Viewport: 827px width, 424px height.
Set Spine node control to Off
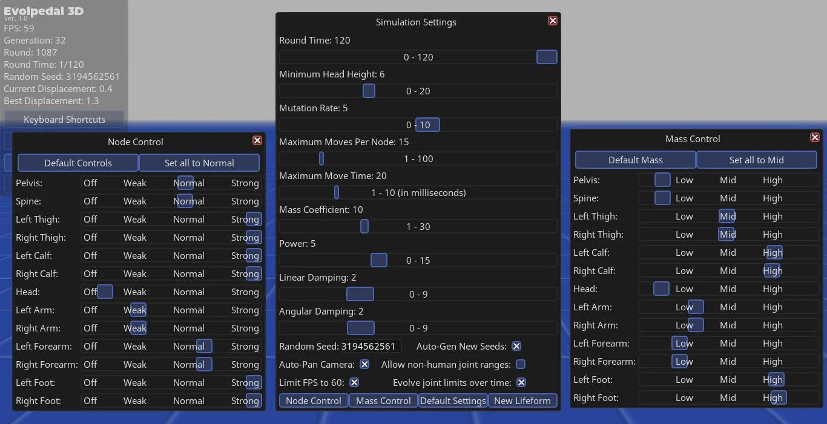tap(90, 201)
